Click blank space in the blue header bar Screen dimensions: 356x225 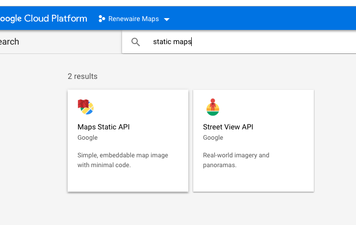pos(261,19)
